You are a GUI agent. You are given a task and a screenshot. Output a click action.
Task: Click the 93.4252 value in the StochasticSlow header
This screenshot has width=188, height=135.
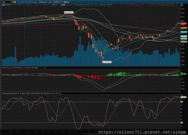coord(46,93)
